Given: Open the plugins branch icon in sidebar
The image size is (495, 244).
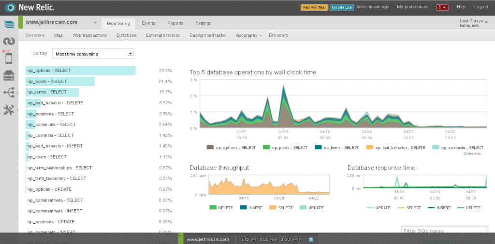Looking at the screenshot, I should 9,92.
